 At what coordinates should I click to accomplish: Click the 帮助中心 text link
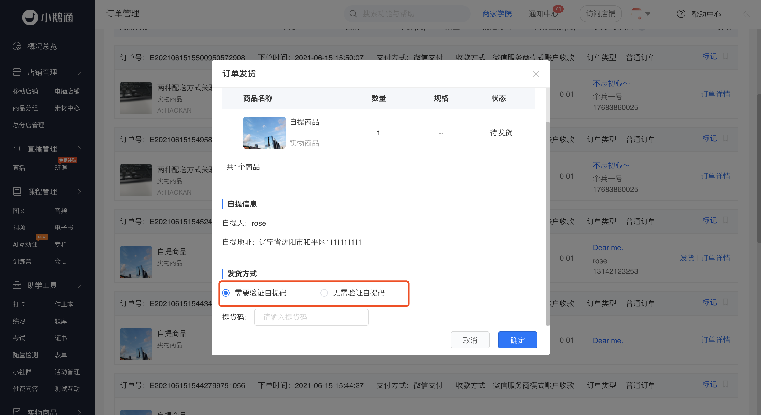706,14
